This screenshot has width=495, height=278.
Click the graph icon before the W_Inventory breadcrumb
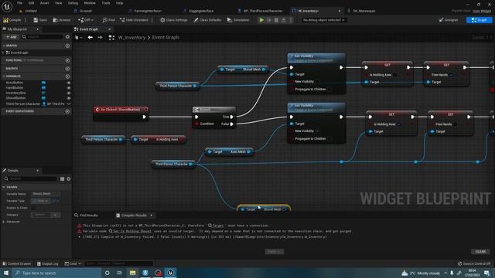(x=111, y=38)
